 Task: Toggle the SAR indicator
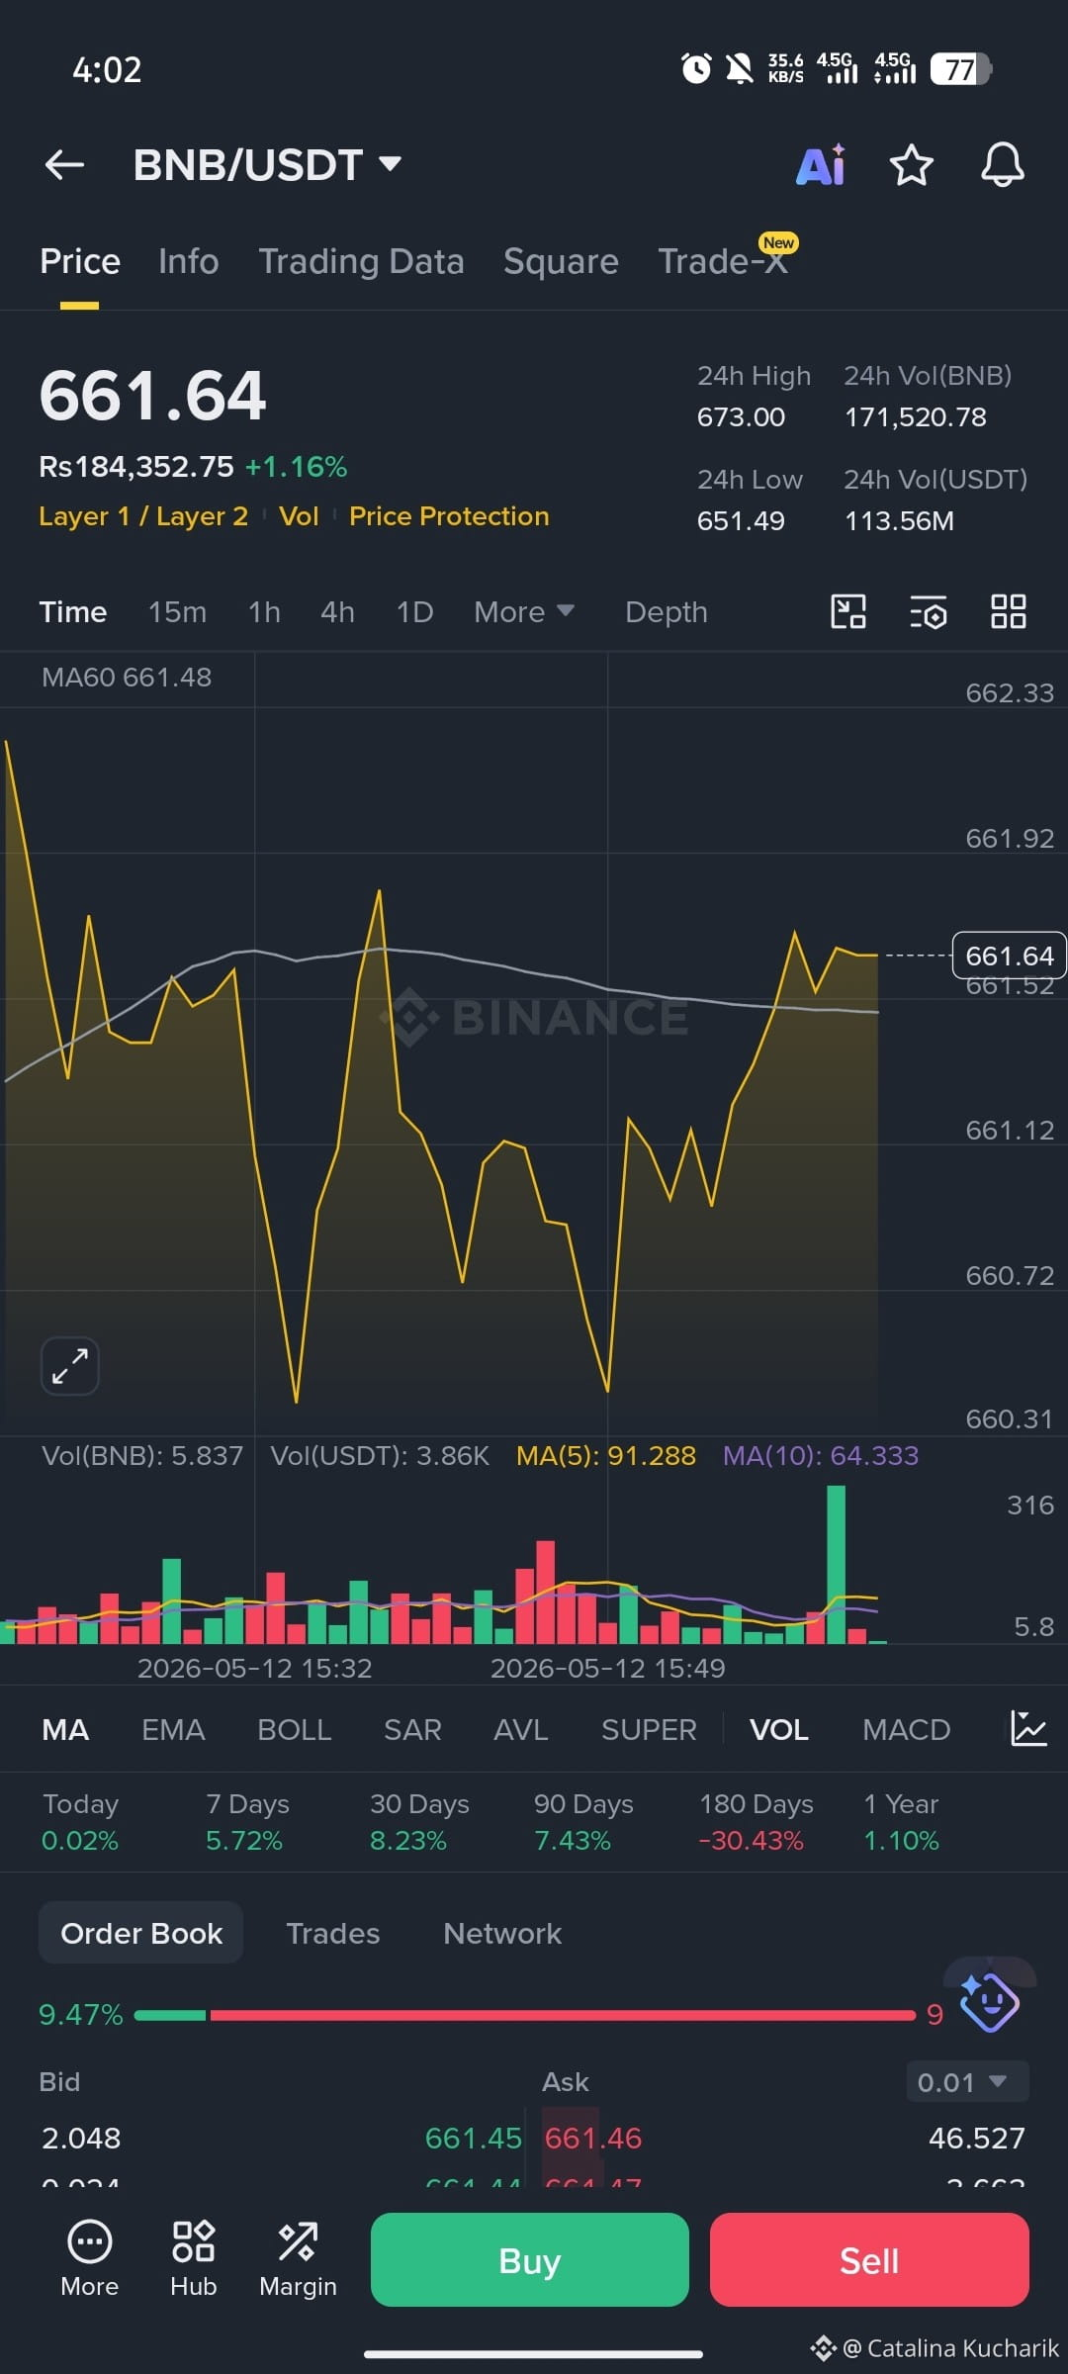tap(412, 1729)
